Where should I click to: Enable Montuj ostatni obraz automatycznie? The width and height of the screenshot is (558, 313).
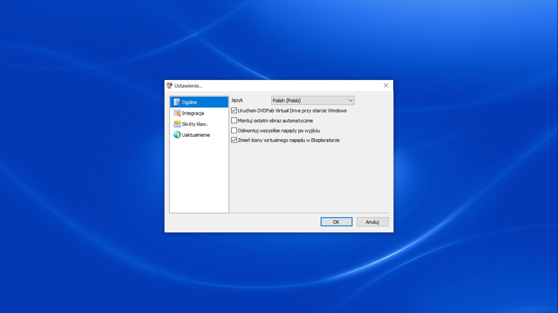click(x=234, y=121)
